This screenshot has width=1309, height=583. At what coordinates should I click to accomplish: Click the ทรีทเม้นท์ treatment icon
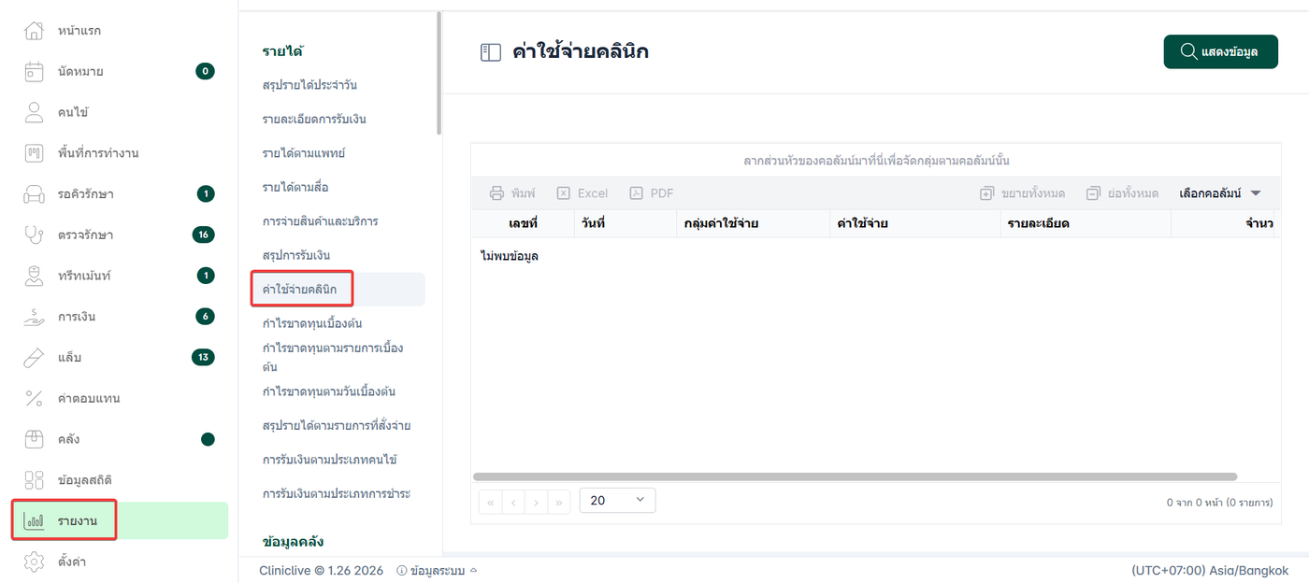(34, 276)
